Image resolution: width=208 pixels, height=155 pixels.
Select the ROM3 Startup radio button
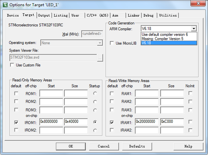coord(95,110)
